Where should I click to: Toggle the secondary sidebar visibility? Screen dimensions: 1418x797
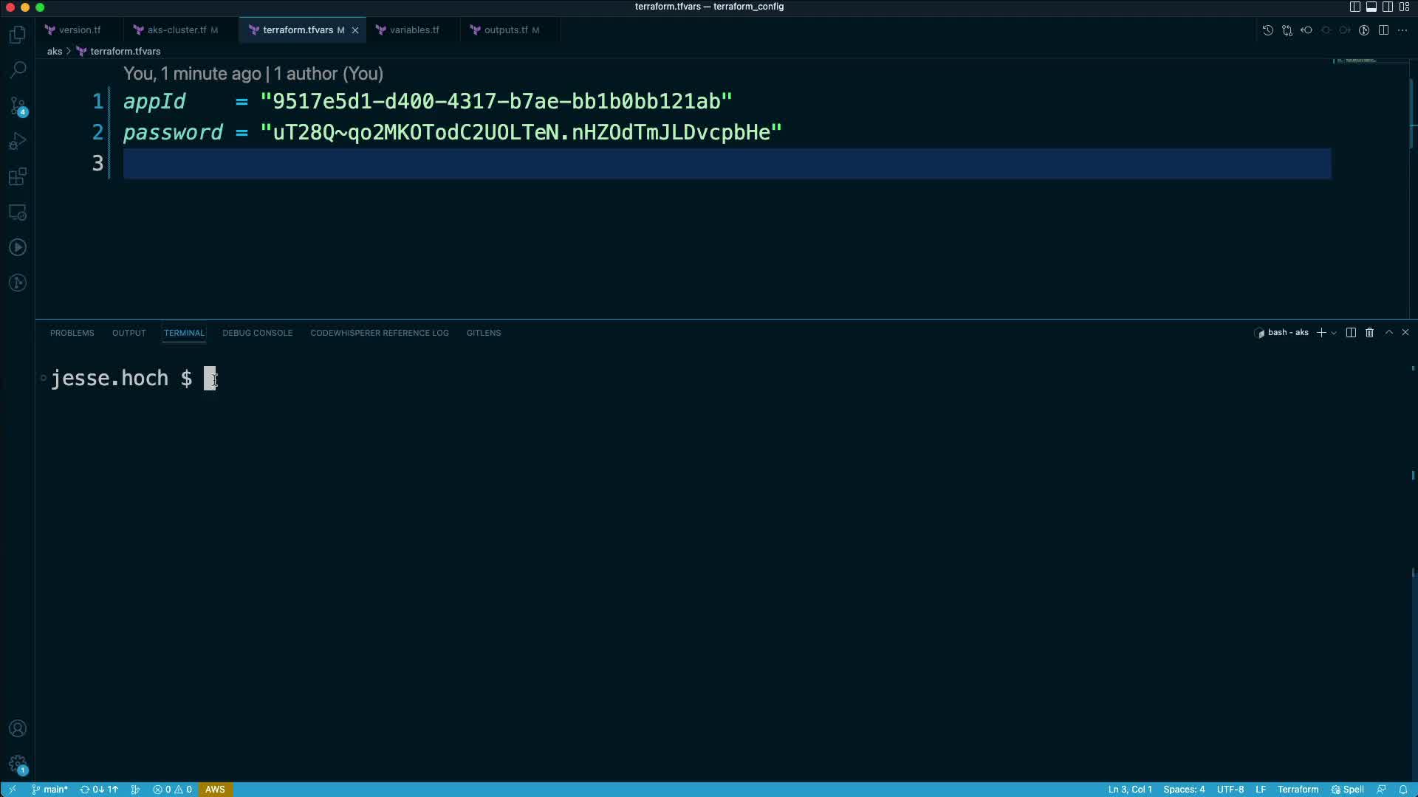tap(1388, 7)
